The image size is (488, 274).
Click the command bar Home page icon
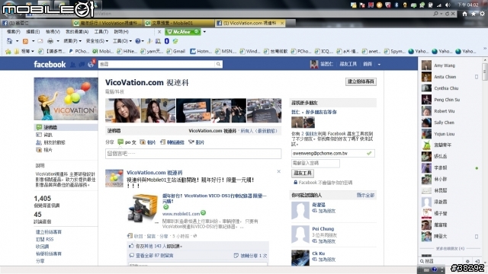[10, 41]
